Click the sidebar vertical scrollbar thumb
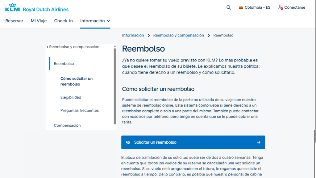 115,87
